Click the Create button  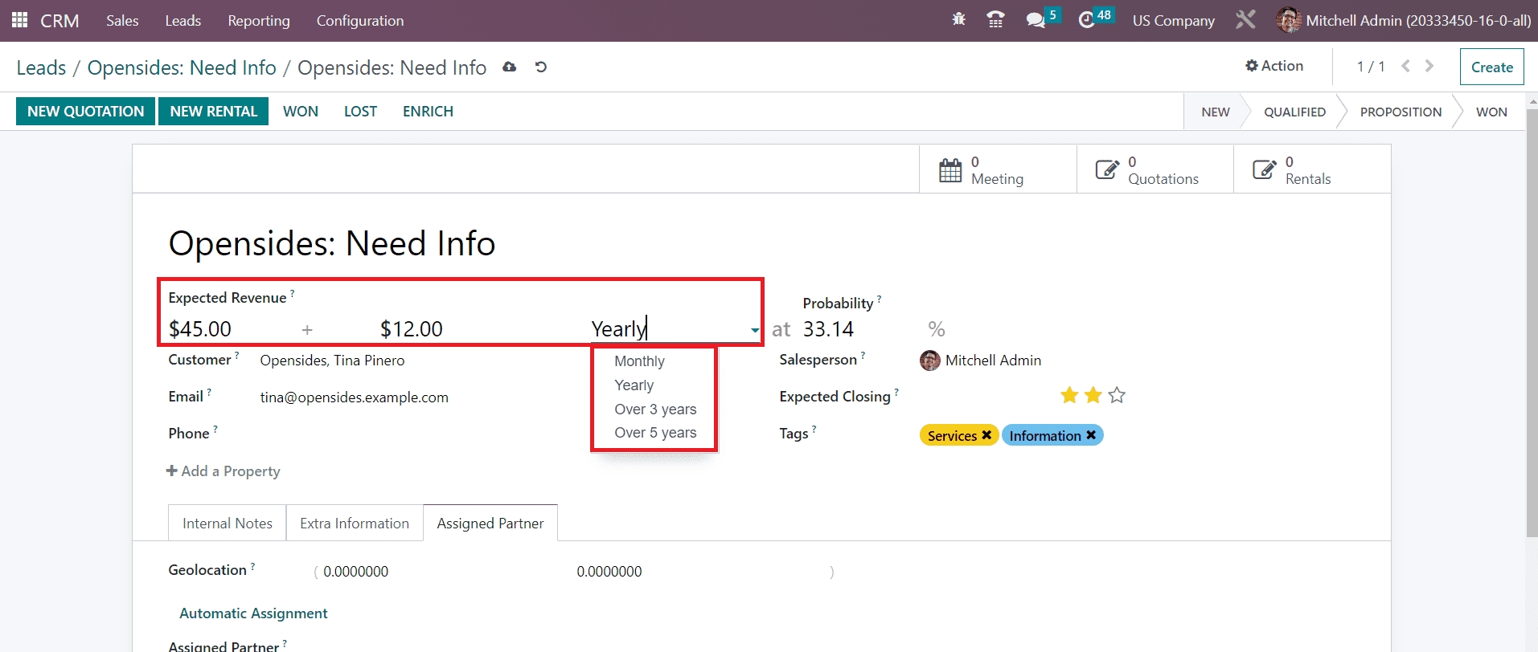click(1491, 67)
